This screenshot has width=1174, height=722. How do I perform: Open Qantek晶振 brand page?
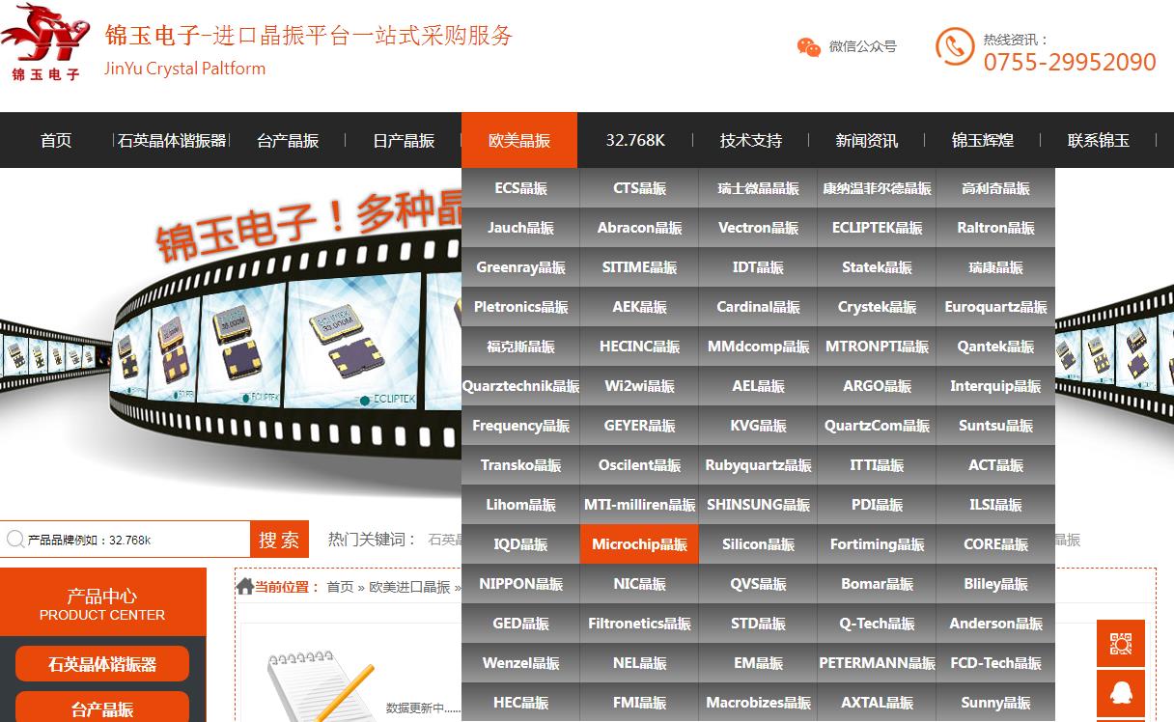tap(995, 347)
